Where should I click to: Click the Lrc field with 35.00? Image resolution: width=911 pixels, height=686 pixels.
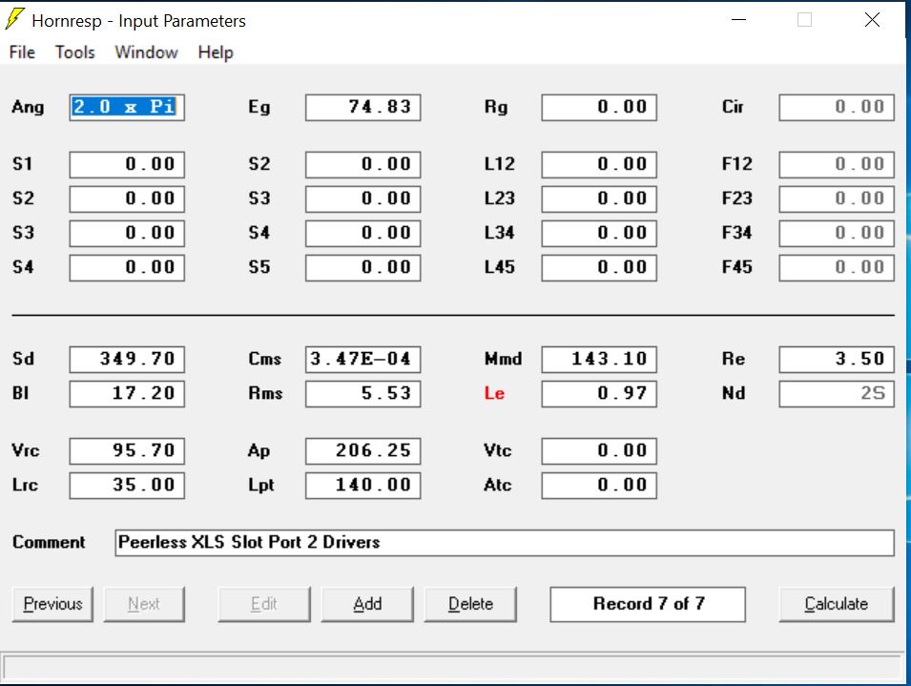tap(127, 485)
